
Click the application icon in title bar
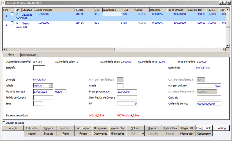pos(3,3)
